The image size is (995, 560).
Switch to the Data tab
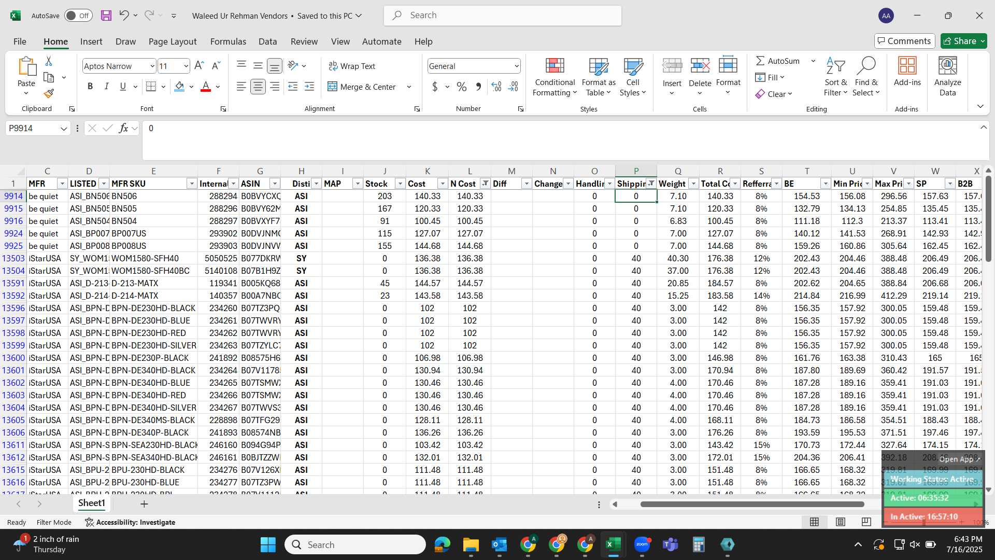click(x=267, y=41)
